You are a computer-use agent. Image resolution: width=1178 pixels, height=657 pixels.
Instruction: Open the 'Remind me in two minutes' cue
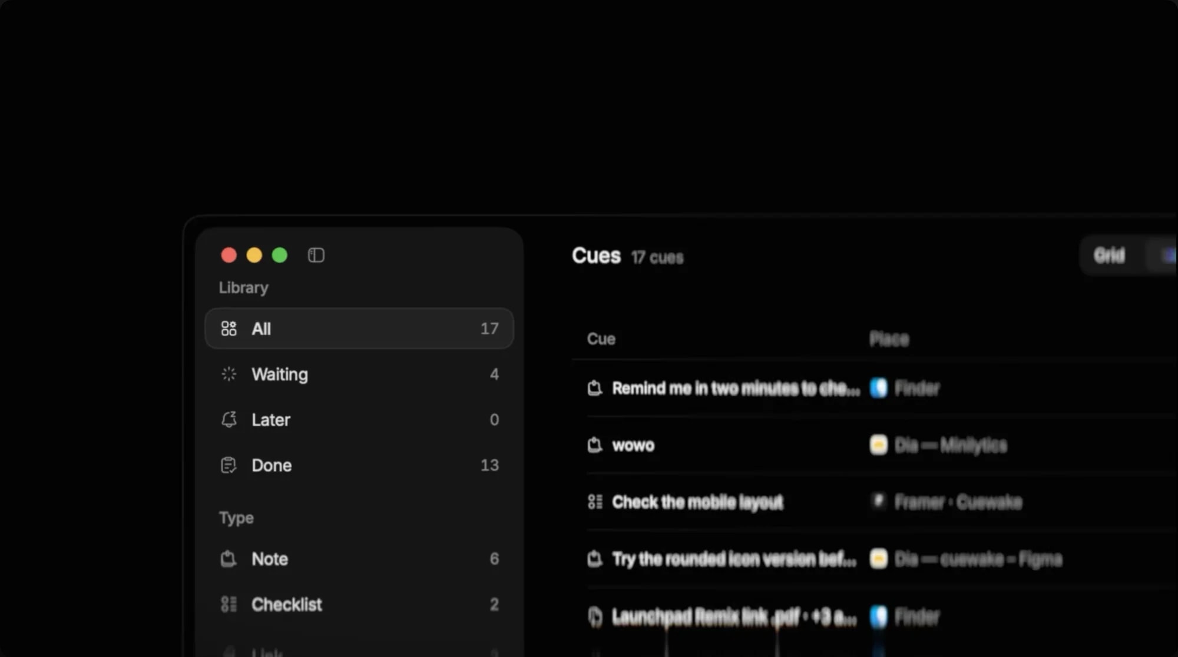tap(736, 388)
